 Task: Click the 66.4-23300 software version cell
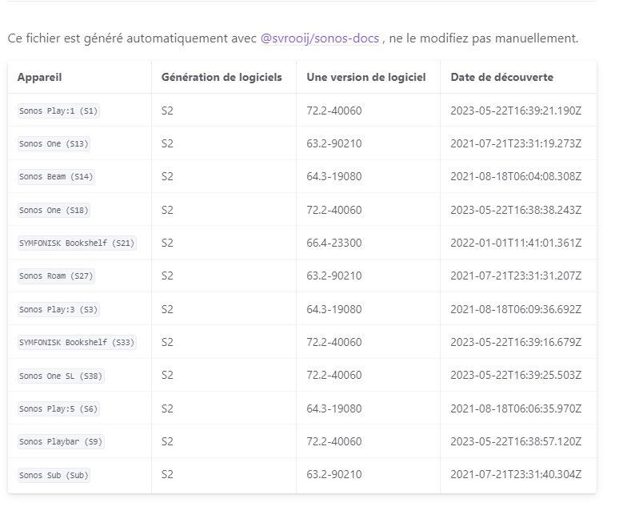click(x=334, y=243)
